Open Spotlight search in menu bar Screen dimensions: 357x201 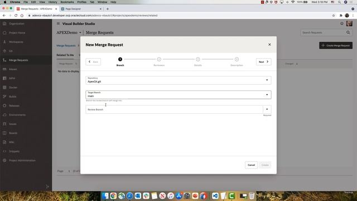[339, 2]
